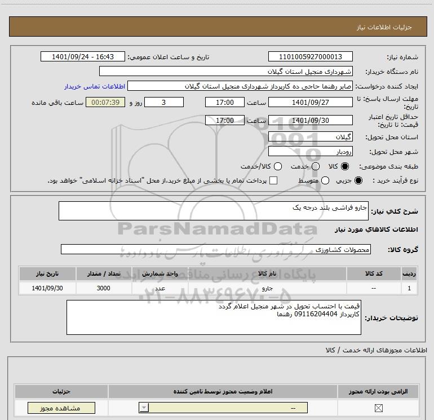Click the countdown timer 00:07:39 field
434x420 pixels.
pyautogui.click(x=105, y=102)
